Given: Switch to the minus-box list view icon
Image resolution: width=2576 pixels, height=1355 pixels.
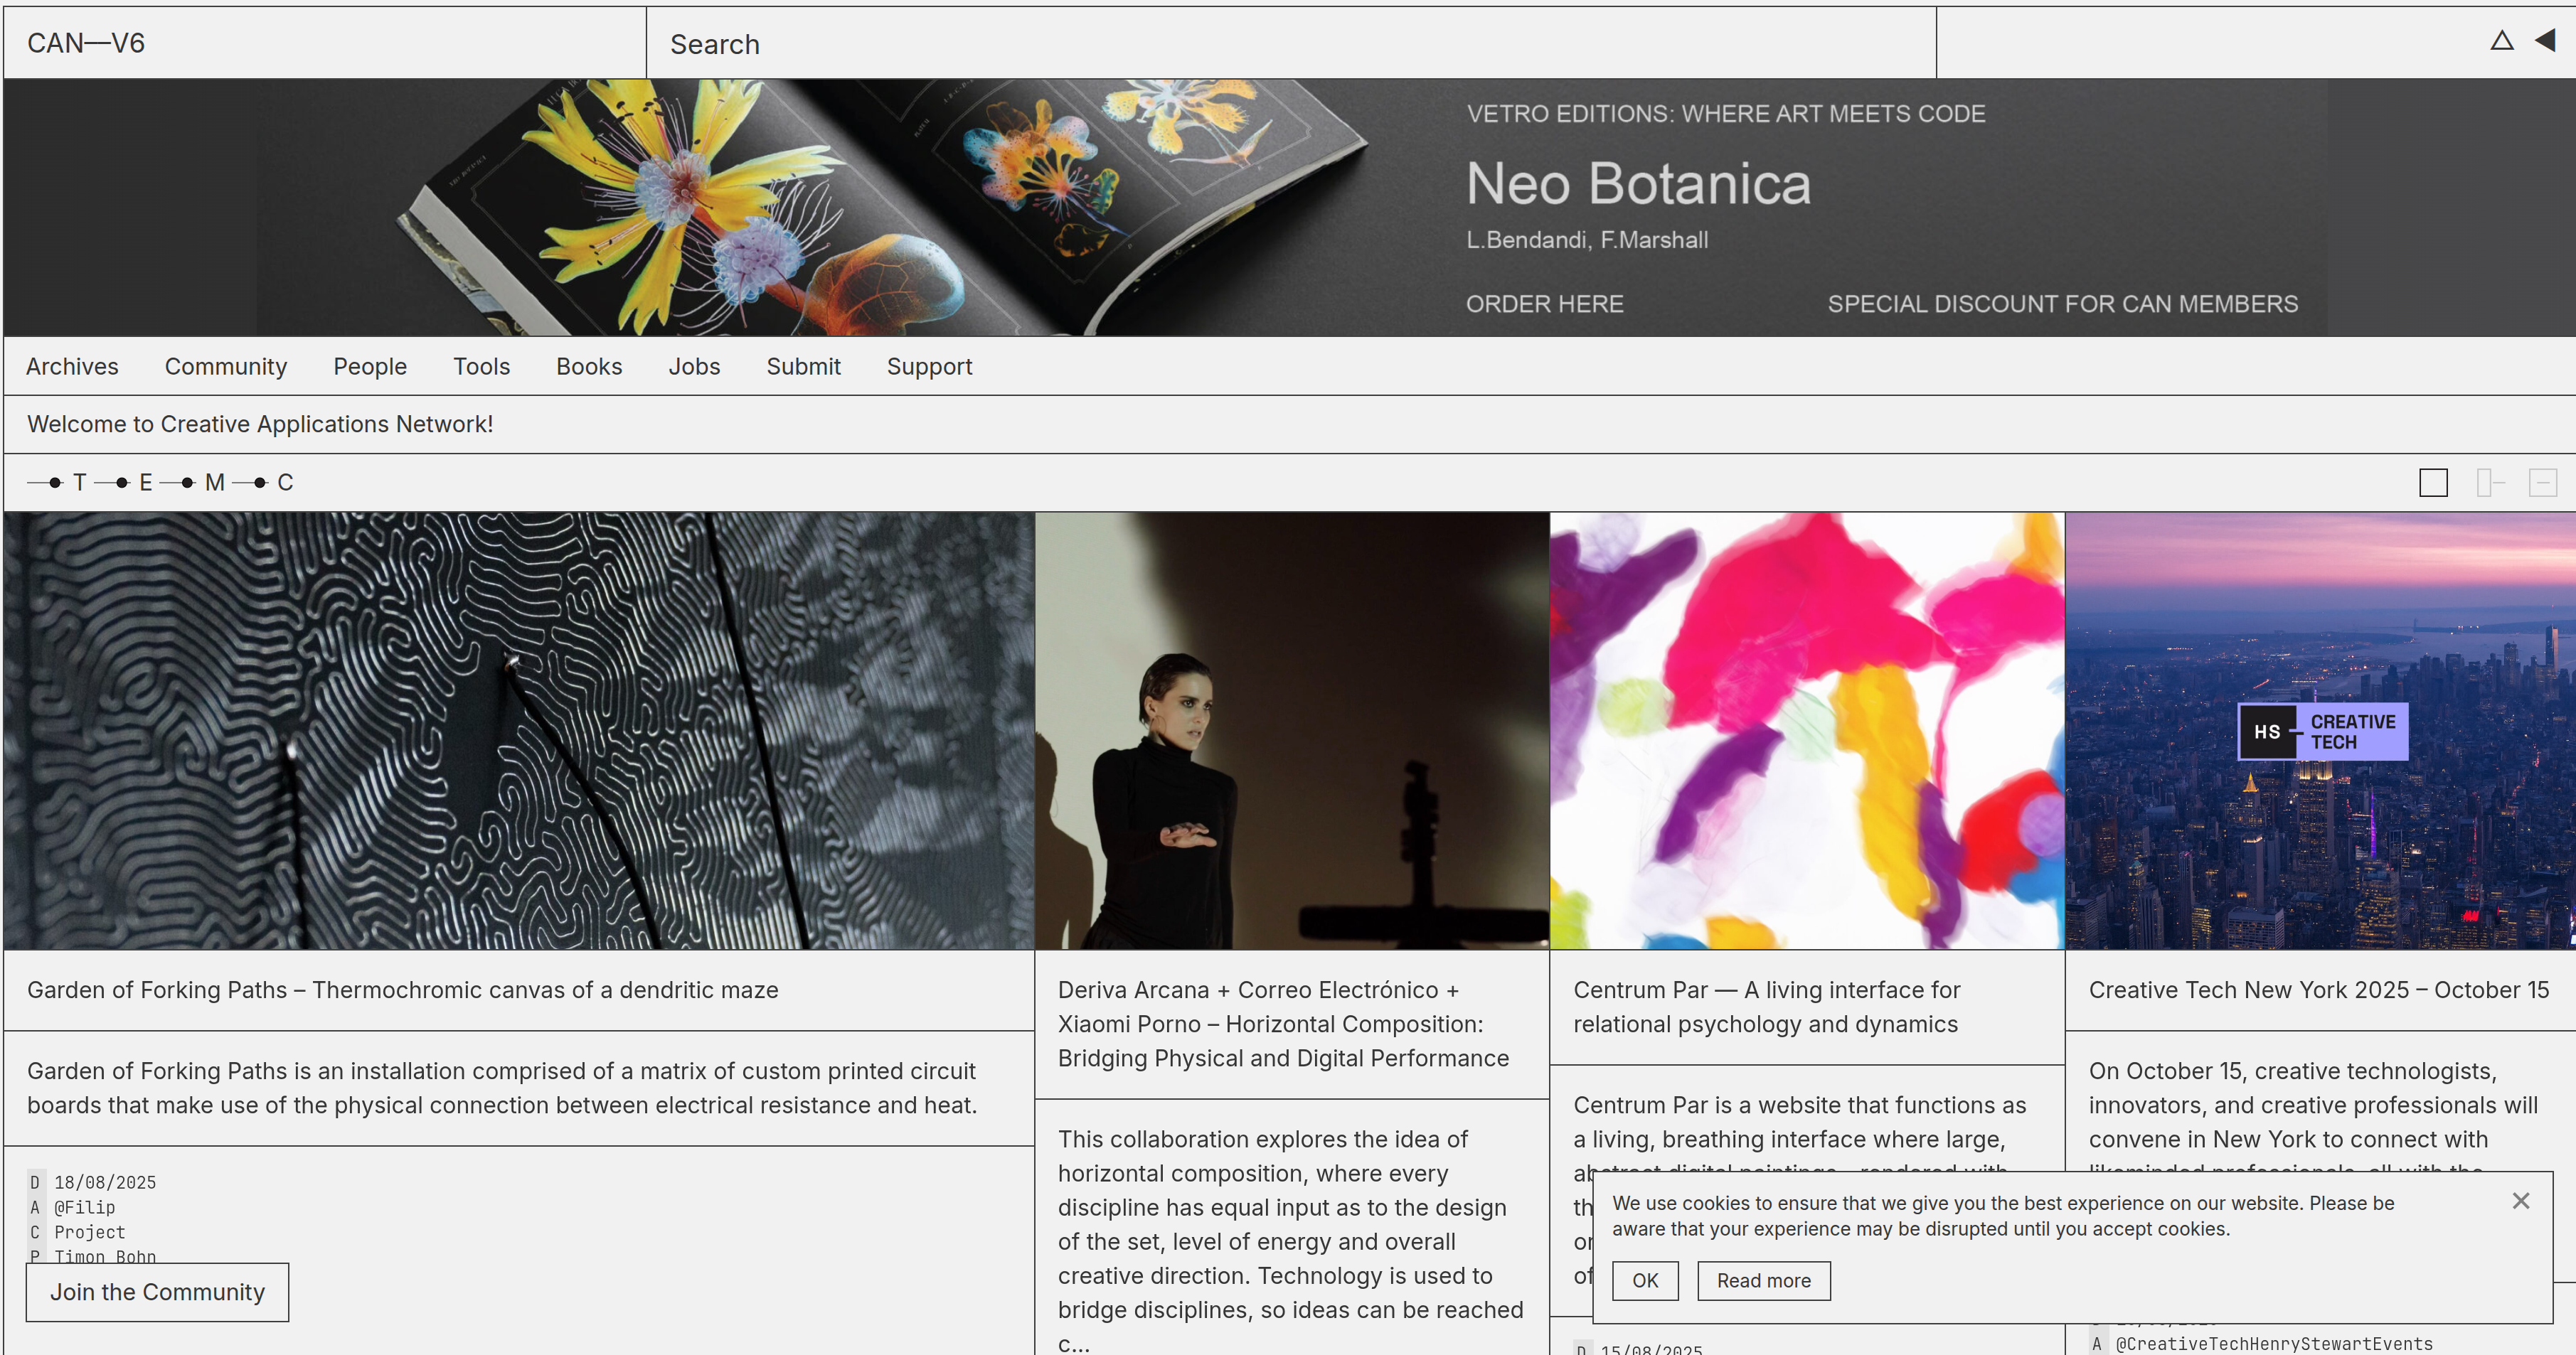Looking at the screenshot, I should tap(2543, 483).
